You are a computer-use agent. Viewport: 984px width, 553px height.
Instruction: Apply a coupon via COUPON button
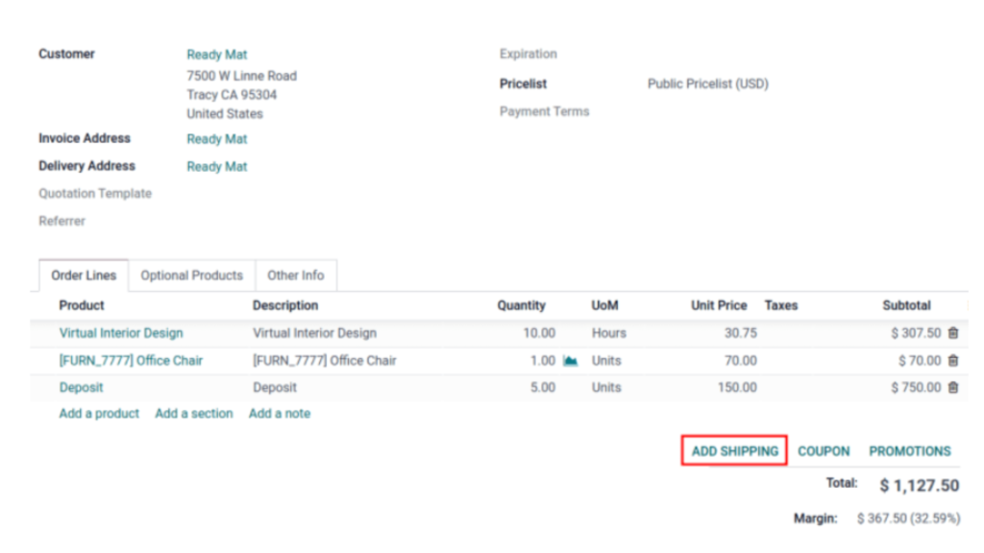824,451
